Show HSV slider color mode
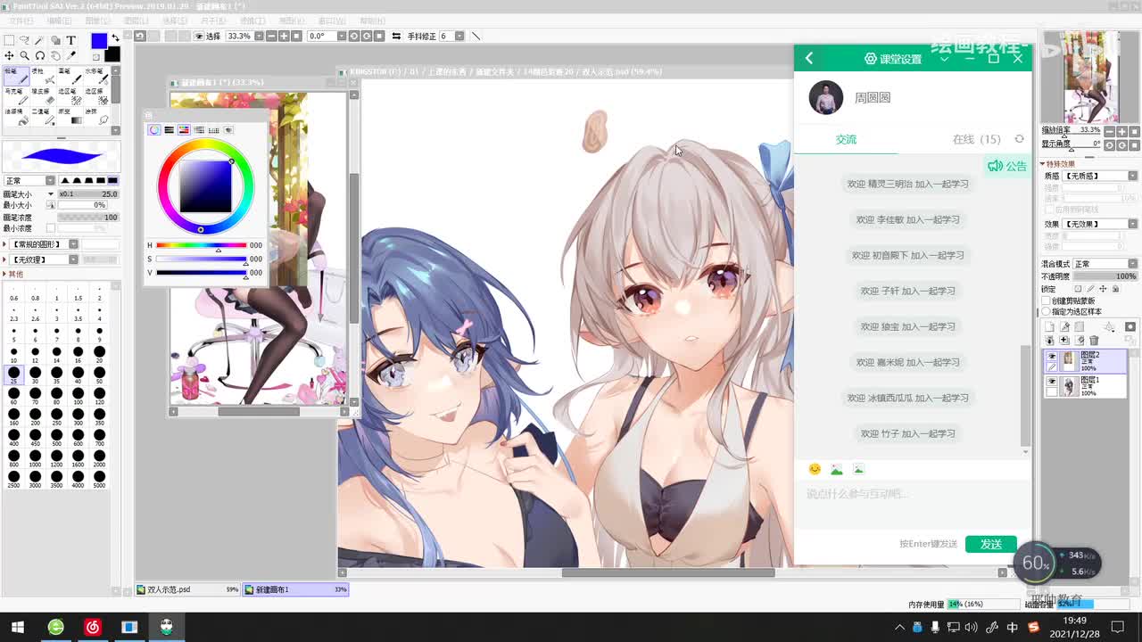This screenshot has width=1142, height=642. click(184, 130)
